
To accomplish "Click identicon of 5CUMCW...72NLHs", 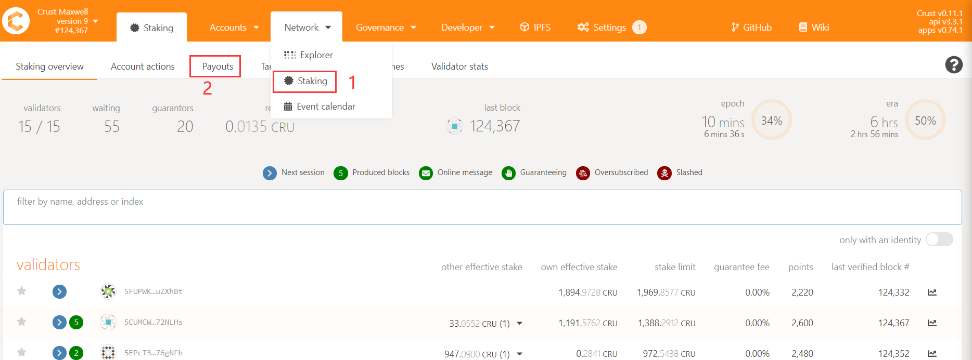I will coord(108,322).
